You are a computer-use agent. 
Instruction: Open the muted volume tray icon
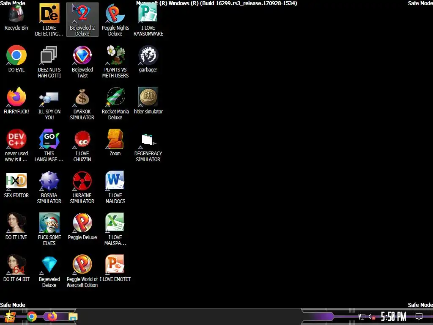(x=372, y=317)
